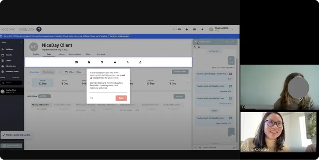Open the Data tab

pyautogui.click(x=49, y=54)
